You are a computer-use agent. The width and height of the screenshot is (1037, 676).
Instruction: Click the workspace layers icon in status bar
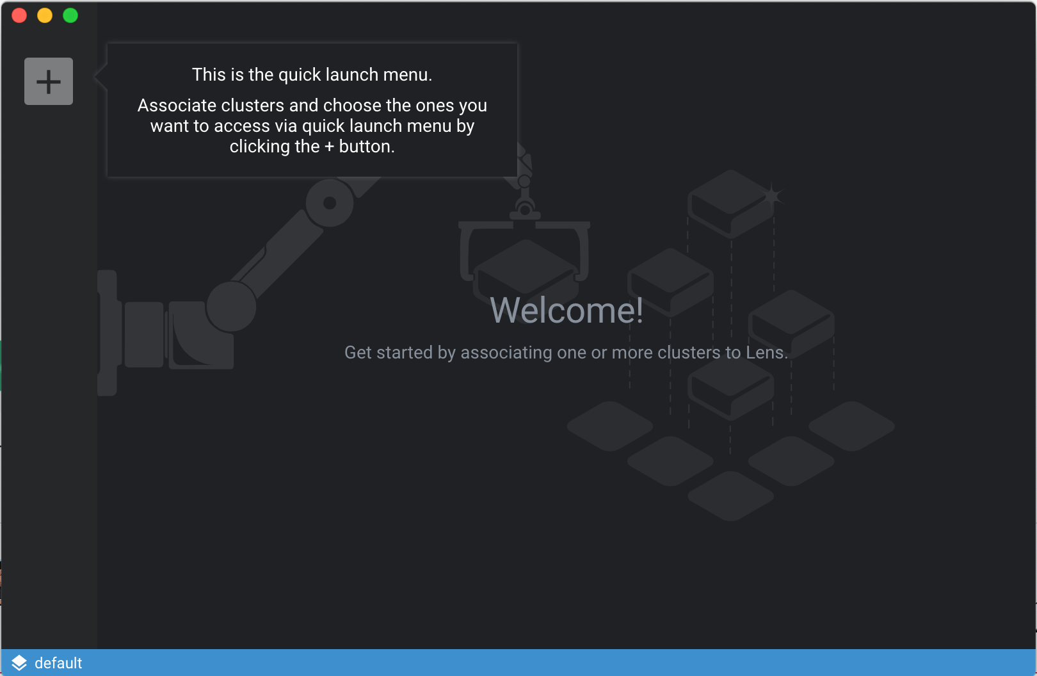[19, 663]
